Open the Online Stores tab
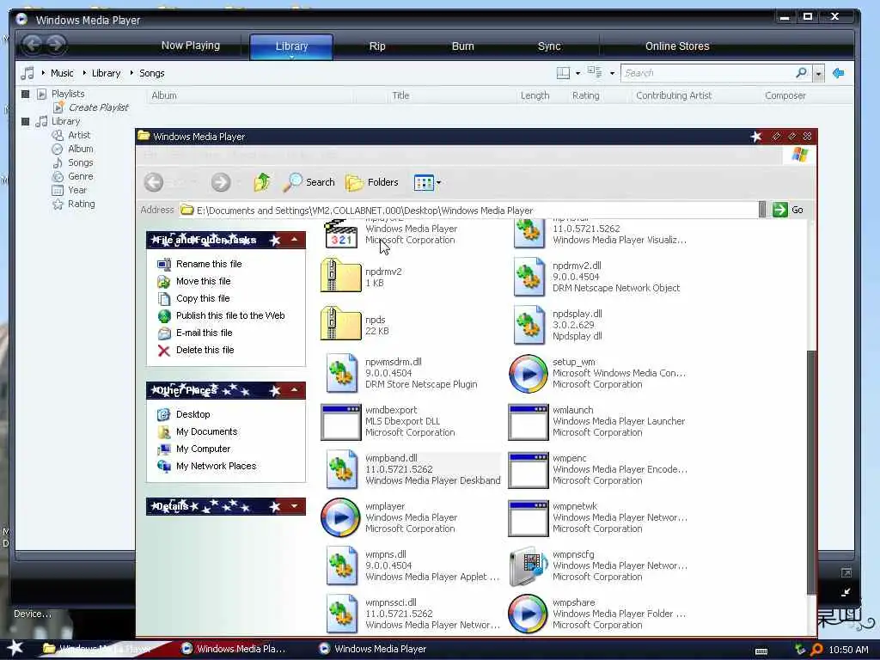 click(677, 46)
